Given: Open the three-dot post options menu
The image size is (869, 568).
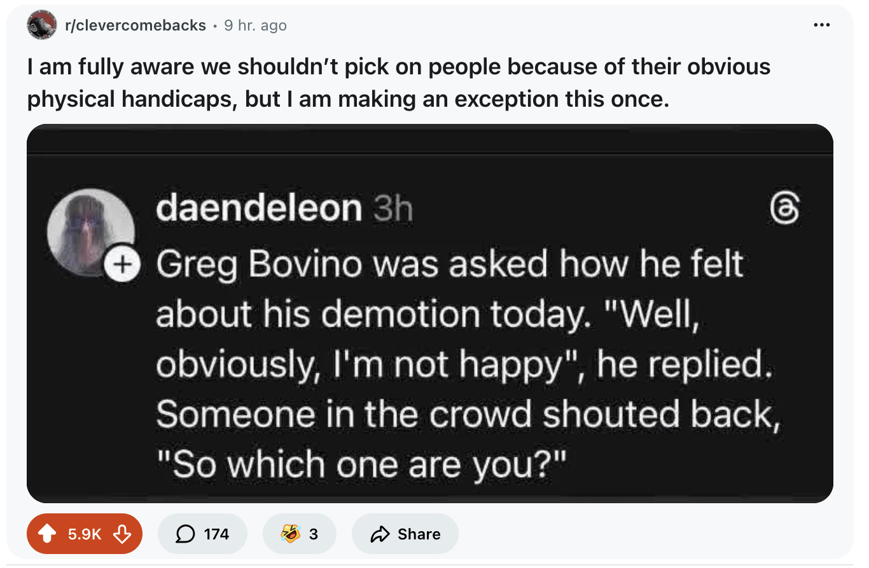Looking at the screenshot, I should pyautogui.click(x=821, y=25).
